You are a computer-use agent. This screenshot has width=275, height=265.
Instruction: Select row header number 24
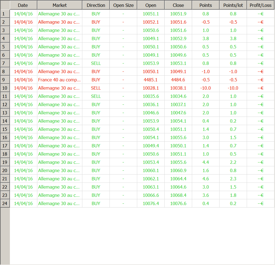[5, 203]
